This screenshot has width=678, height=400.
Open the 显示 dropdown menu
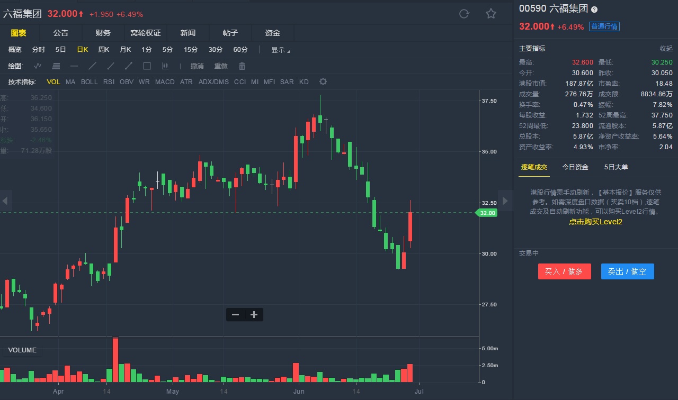[x=281, y=50]
